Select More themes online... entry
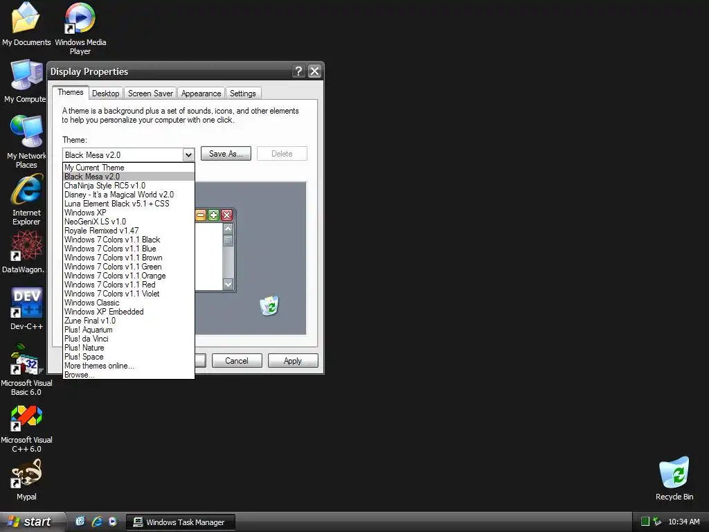The width and height of the screenshot is (709, 532). click(x=128, y=366)
